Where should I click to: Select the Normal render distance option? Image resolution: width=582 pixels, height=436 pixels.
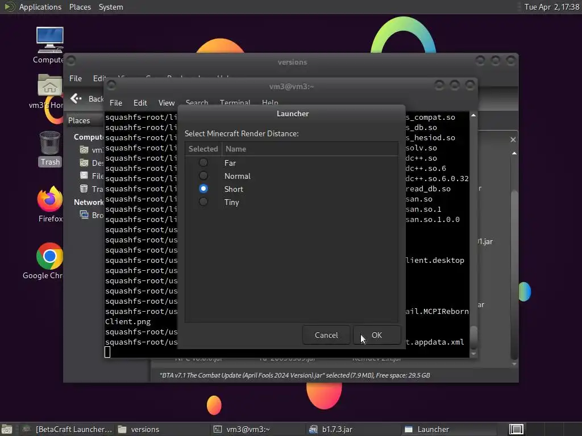point(203,176)
